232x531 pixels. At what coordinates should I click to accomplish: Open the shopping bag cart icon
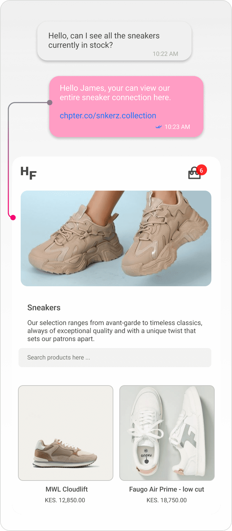tap(194, 173)
